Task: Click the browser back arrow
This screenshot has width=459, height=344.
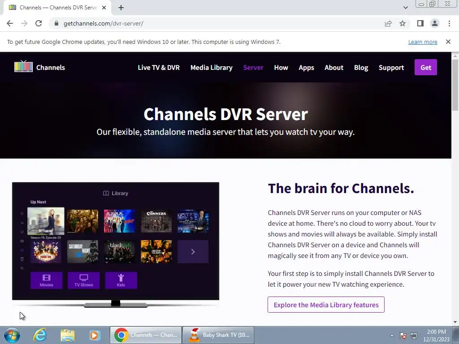Action: [x=10, y=23]
